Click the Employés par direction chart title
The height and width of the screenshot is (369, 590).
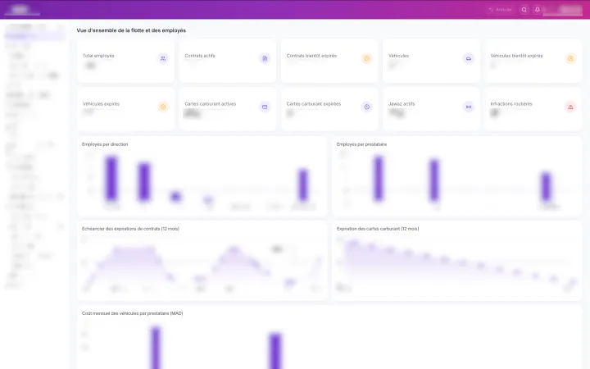(105, 144)
